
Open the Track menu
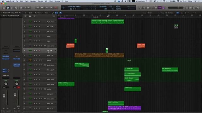[x=27, y=1]
